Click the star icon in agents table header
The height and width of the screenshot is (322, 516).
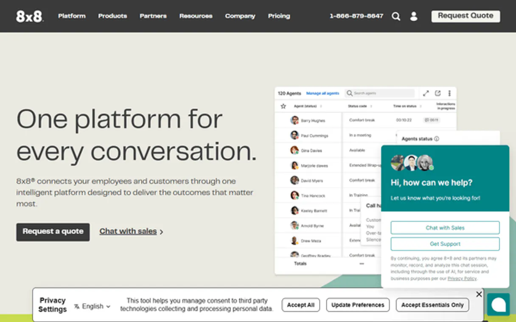(x=283, y=106)
